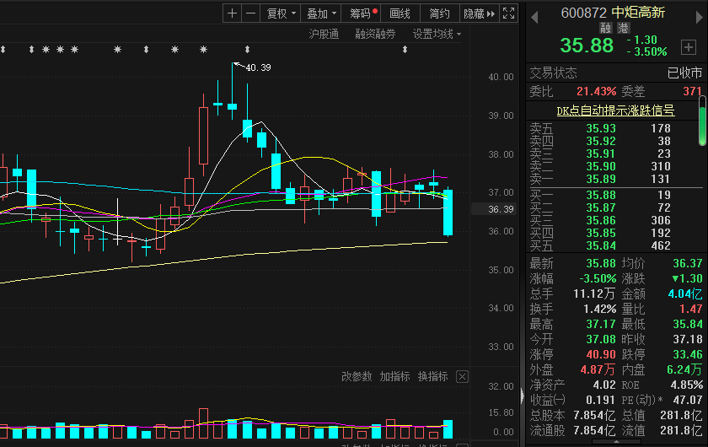Click the 港 Hong Kong connect badge
708x447 pixels.
[x=623, y=29]
